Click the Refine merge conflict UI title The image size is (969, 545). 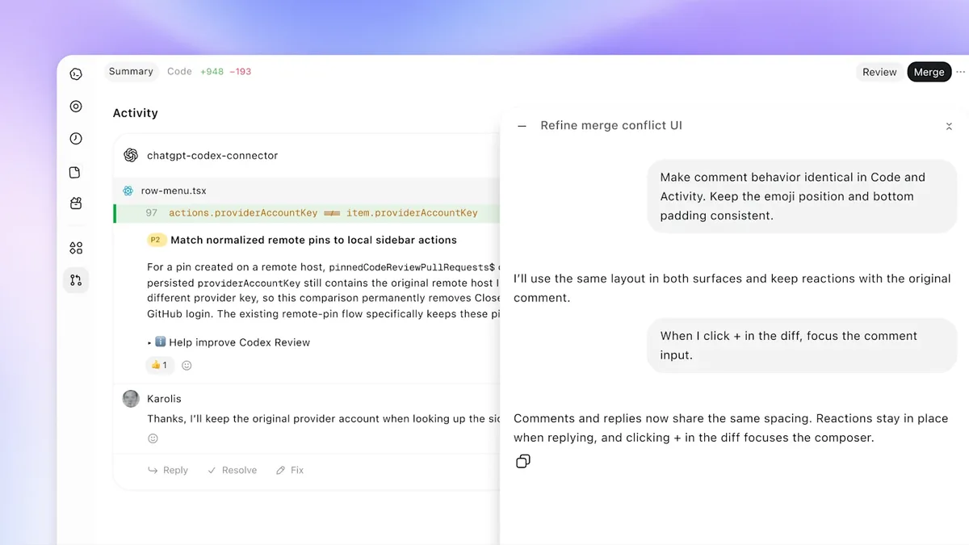pyautogui.click(x=611, y=126)
